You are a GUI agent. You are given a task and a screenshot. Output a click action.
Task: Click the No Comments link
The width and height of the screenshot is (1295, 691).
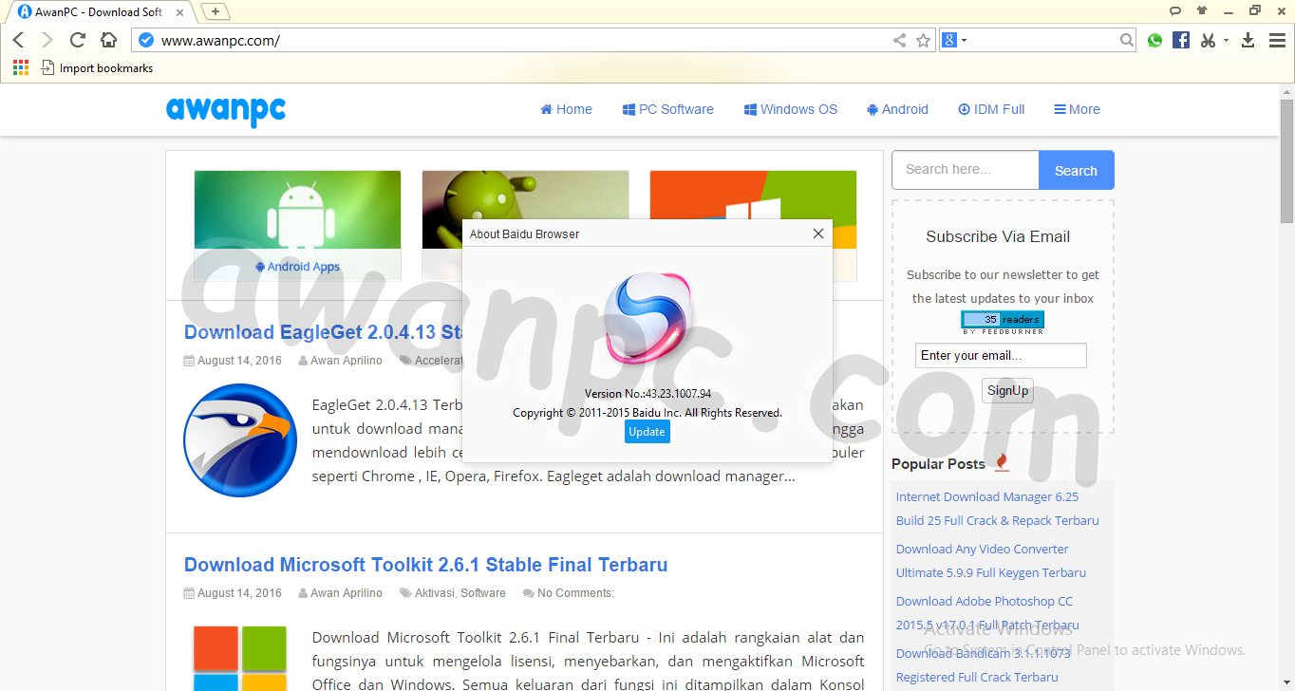pos(575,593)
